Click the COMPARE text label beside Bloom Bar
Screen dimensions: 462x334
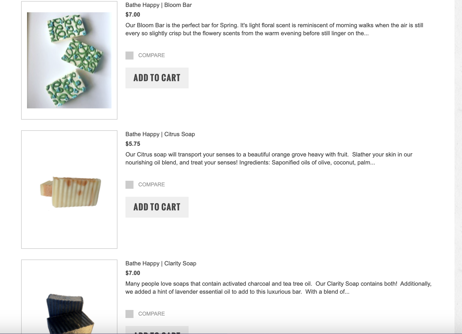click(151, 56)
